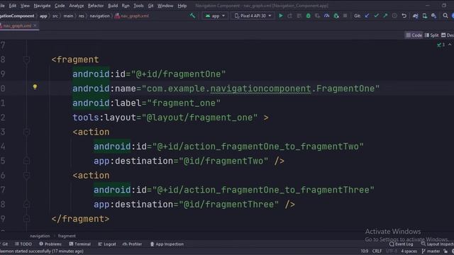Click Sync Project with Gradle Files icon

[x=416, y=16]
